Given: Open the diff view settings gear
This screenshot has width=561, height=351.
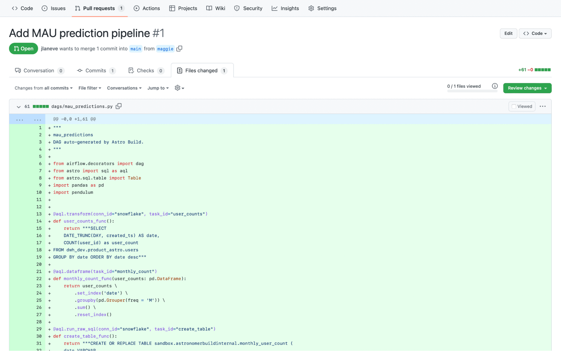Looking at the screenshot, I should coord(179,88).
